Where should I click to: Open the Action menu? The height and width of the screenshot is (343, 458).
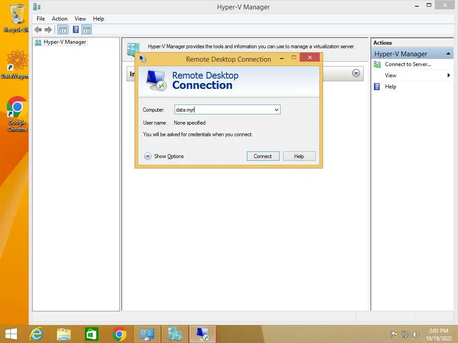(x=59, y=19)
